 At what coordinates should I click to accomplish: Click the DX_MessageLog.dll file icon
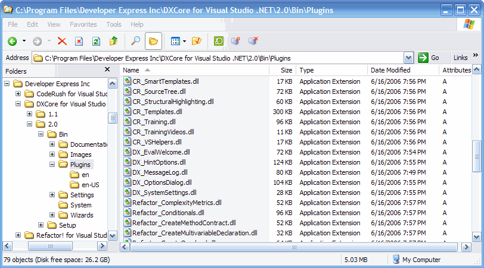(127, 172)
